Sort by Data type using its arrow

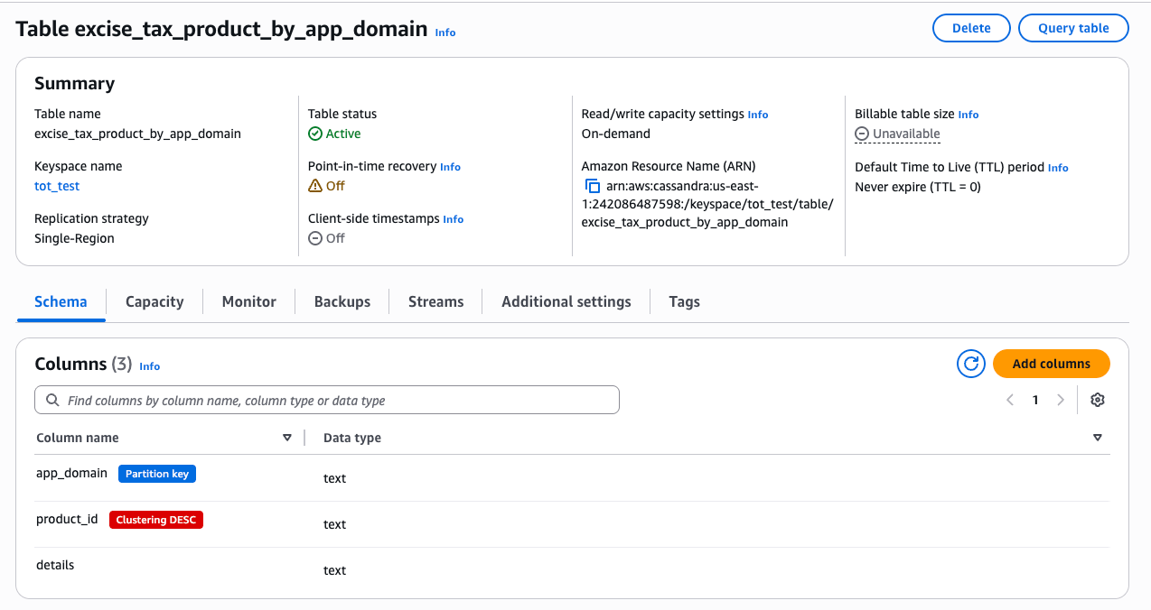tap(1098, 438)
